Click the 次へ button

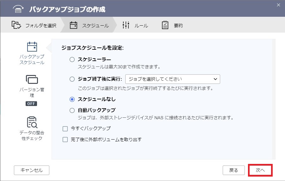(260, 170)
